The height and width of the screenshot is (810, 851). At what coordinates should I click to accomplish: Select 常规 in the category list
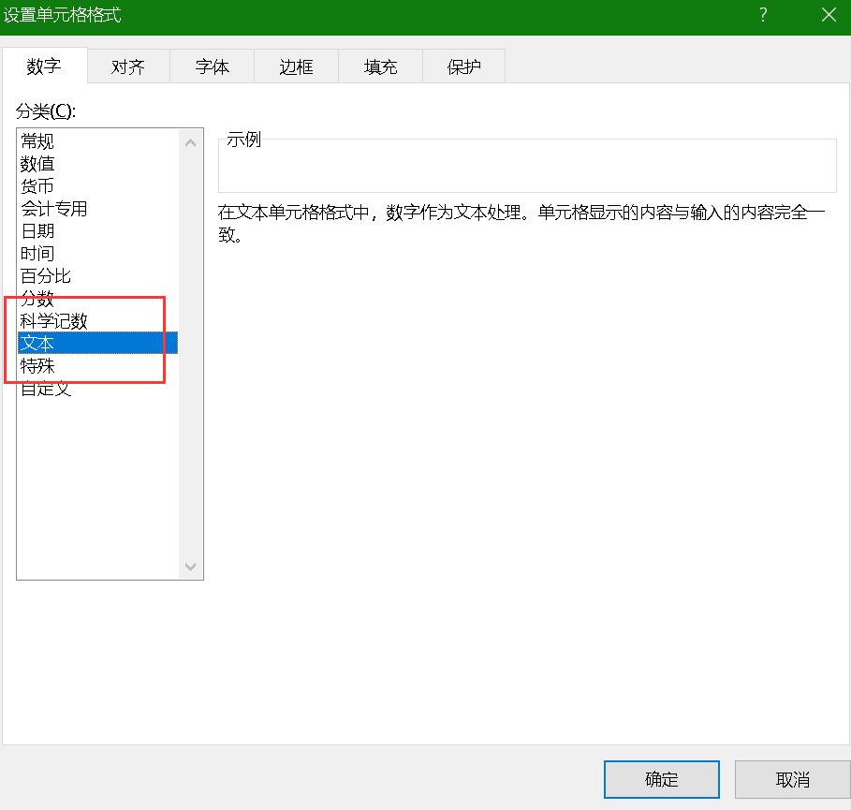97,141
